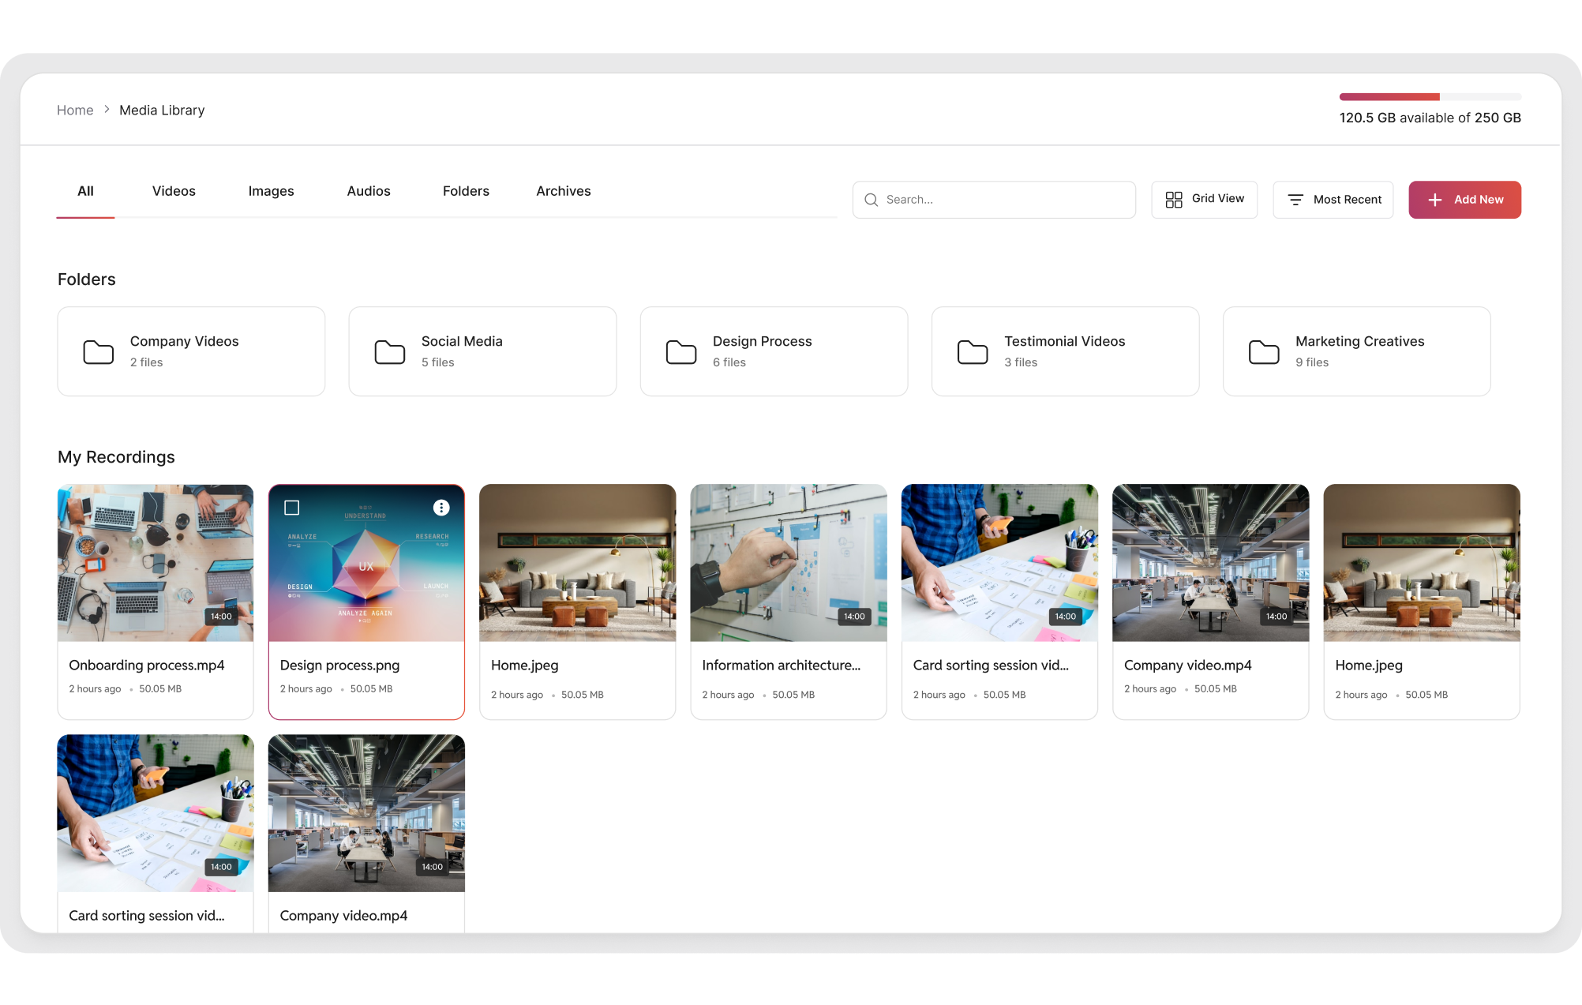Click the Add New button
The image size is (1582, 1005).
pos(1464,200)
